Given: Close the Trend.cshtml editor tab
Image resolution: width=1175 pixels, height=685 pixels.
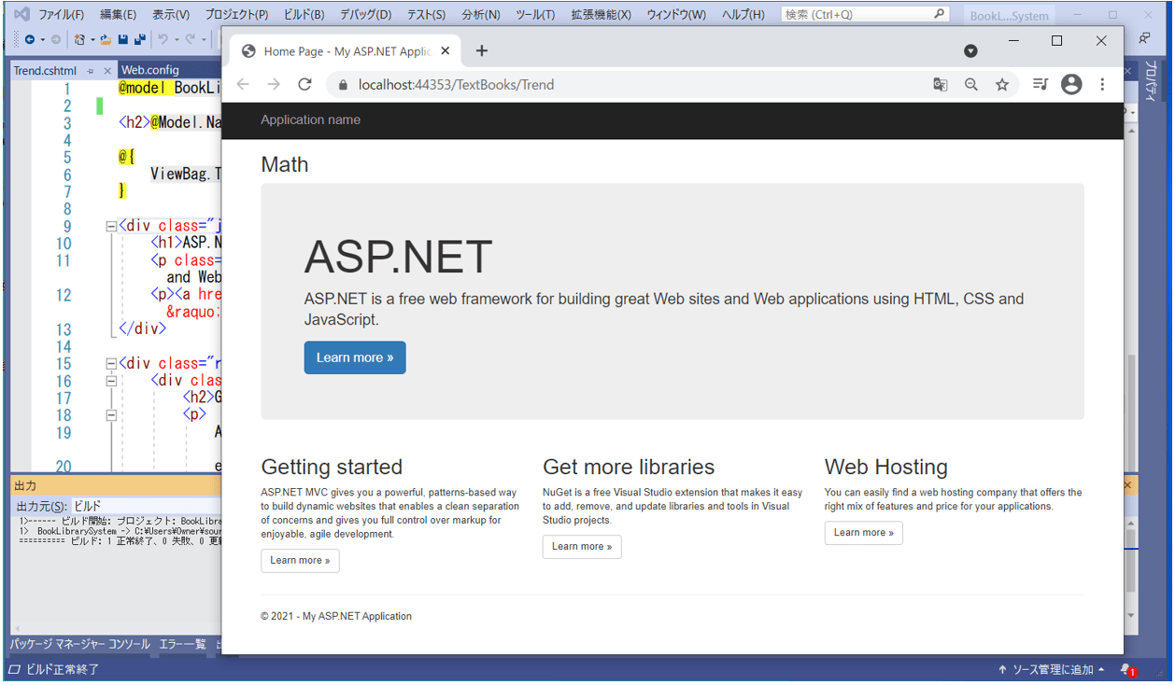Looking at the screenshot, I should (x=107, y=71).
